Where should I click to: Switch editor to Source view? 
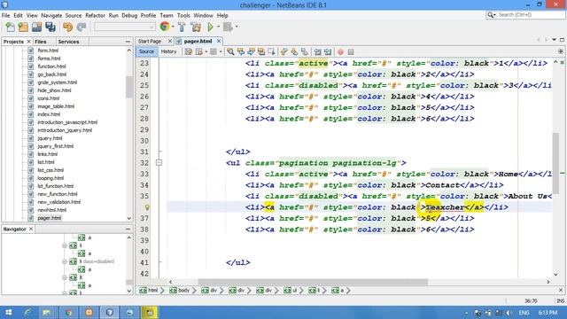146,51
